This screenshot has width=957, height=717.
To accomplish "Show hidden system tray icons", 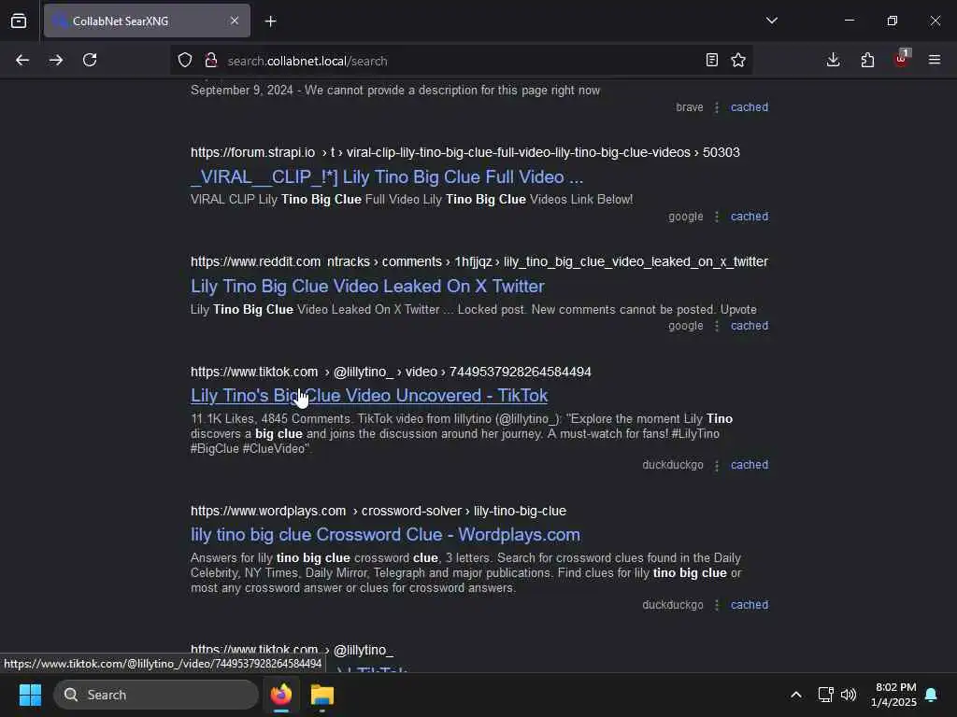I will click(796, 695).
